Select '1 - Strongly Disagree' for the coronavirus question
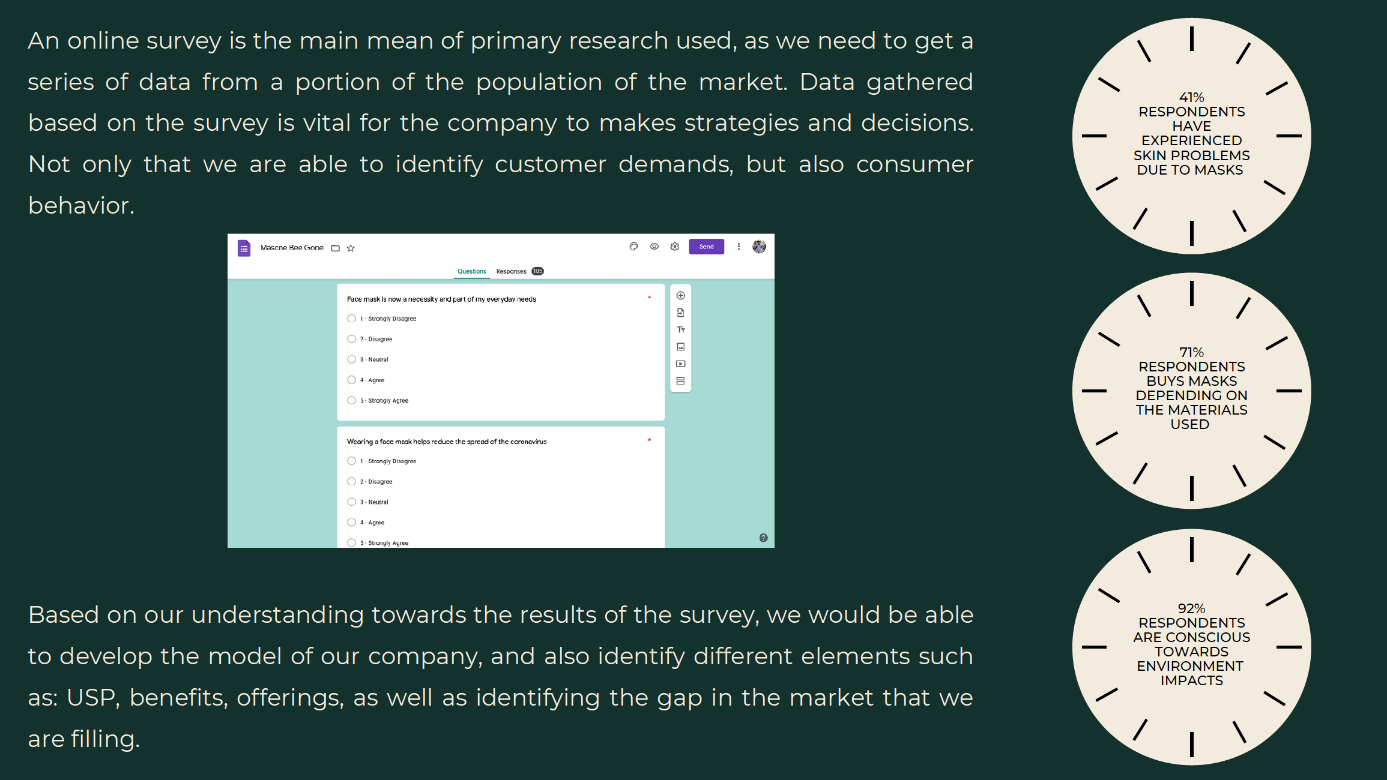This screenshot has width=1387, height=780. tap(352, 461)
